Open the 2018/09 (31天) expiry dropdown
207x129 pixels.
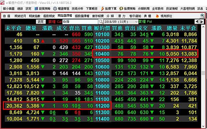121,22
